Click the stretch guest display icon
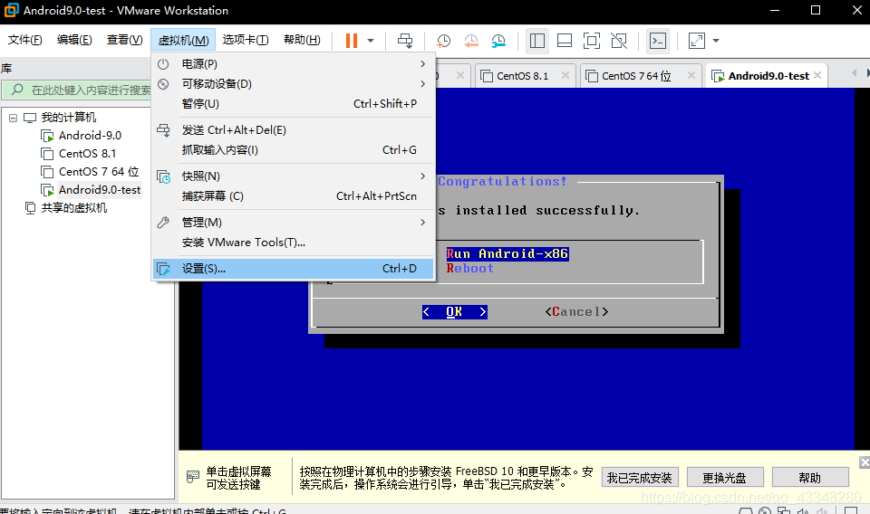 696,41
